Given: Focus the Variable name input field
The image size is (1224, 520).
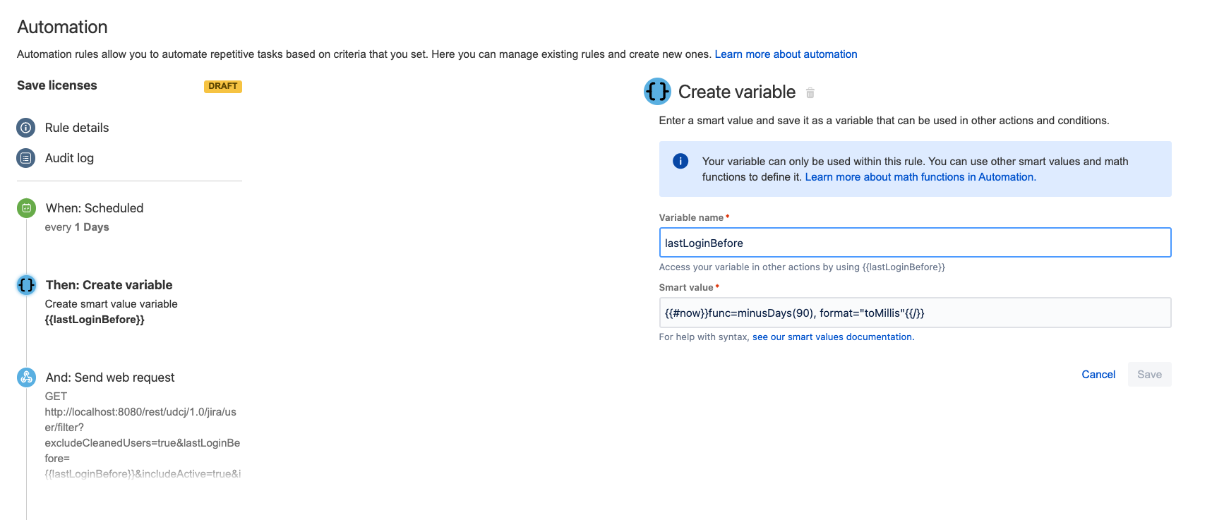Looking at the screenshot, I should [914, 243].
